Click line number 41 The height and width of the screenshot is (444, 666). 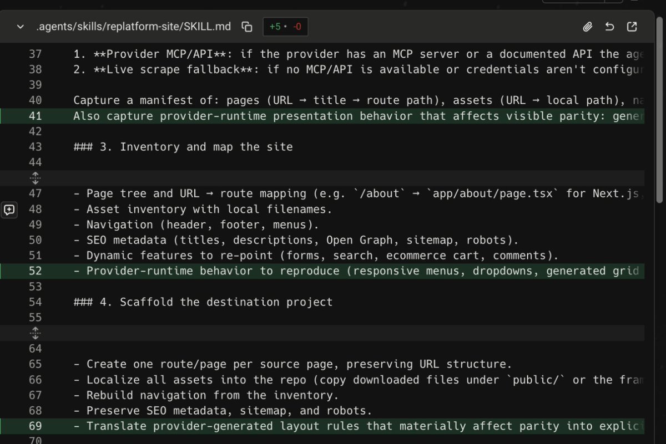click(x=35, y=116)
